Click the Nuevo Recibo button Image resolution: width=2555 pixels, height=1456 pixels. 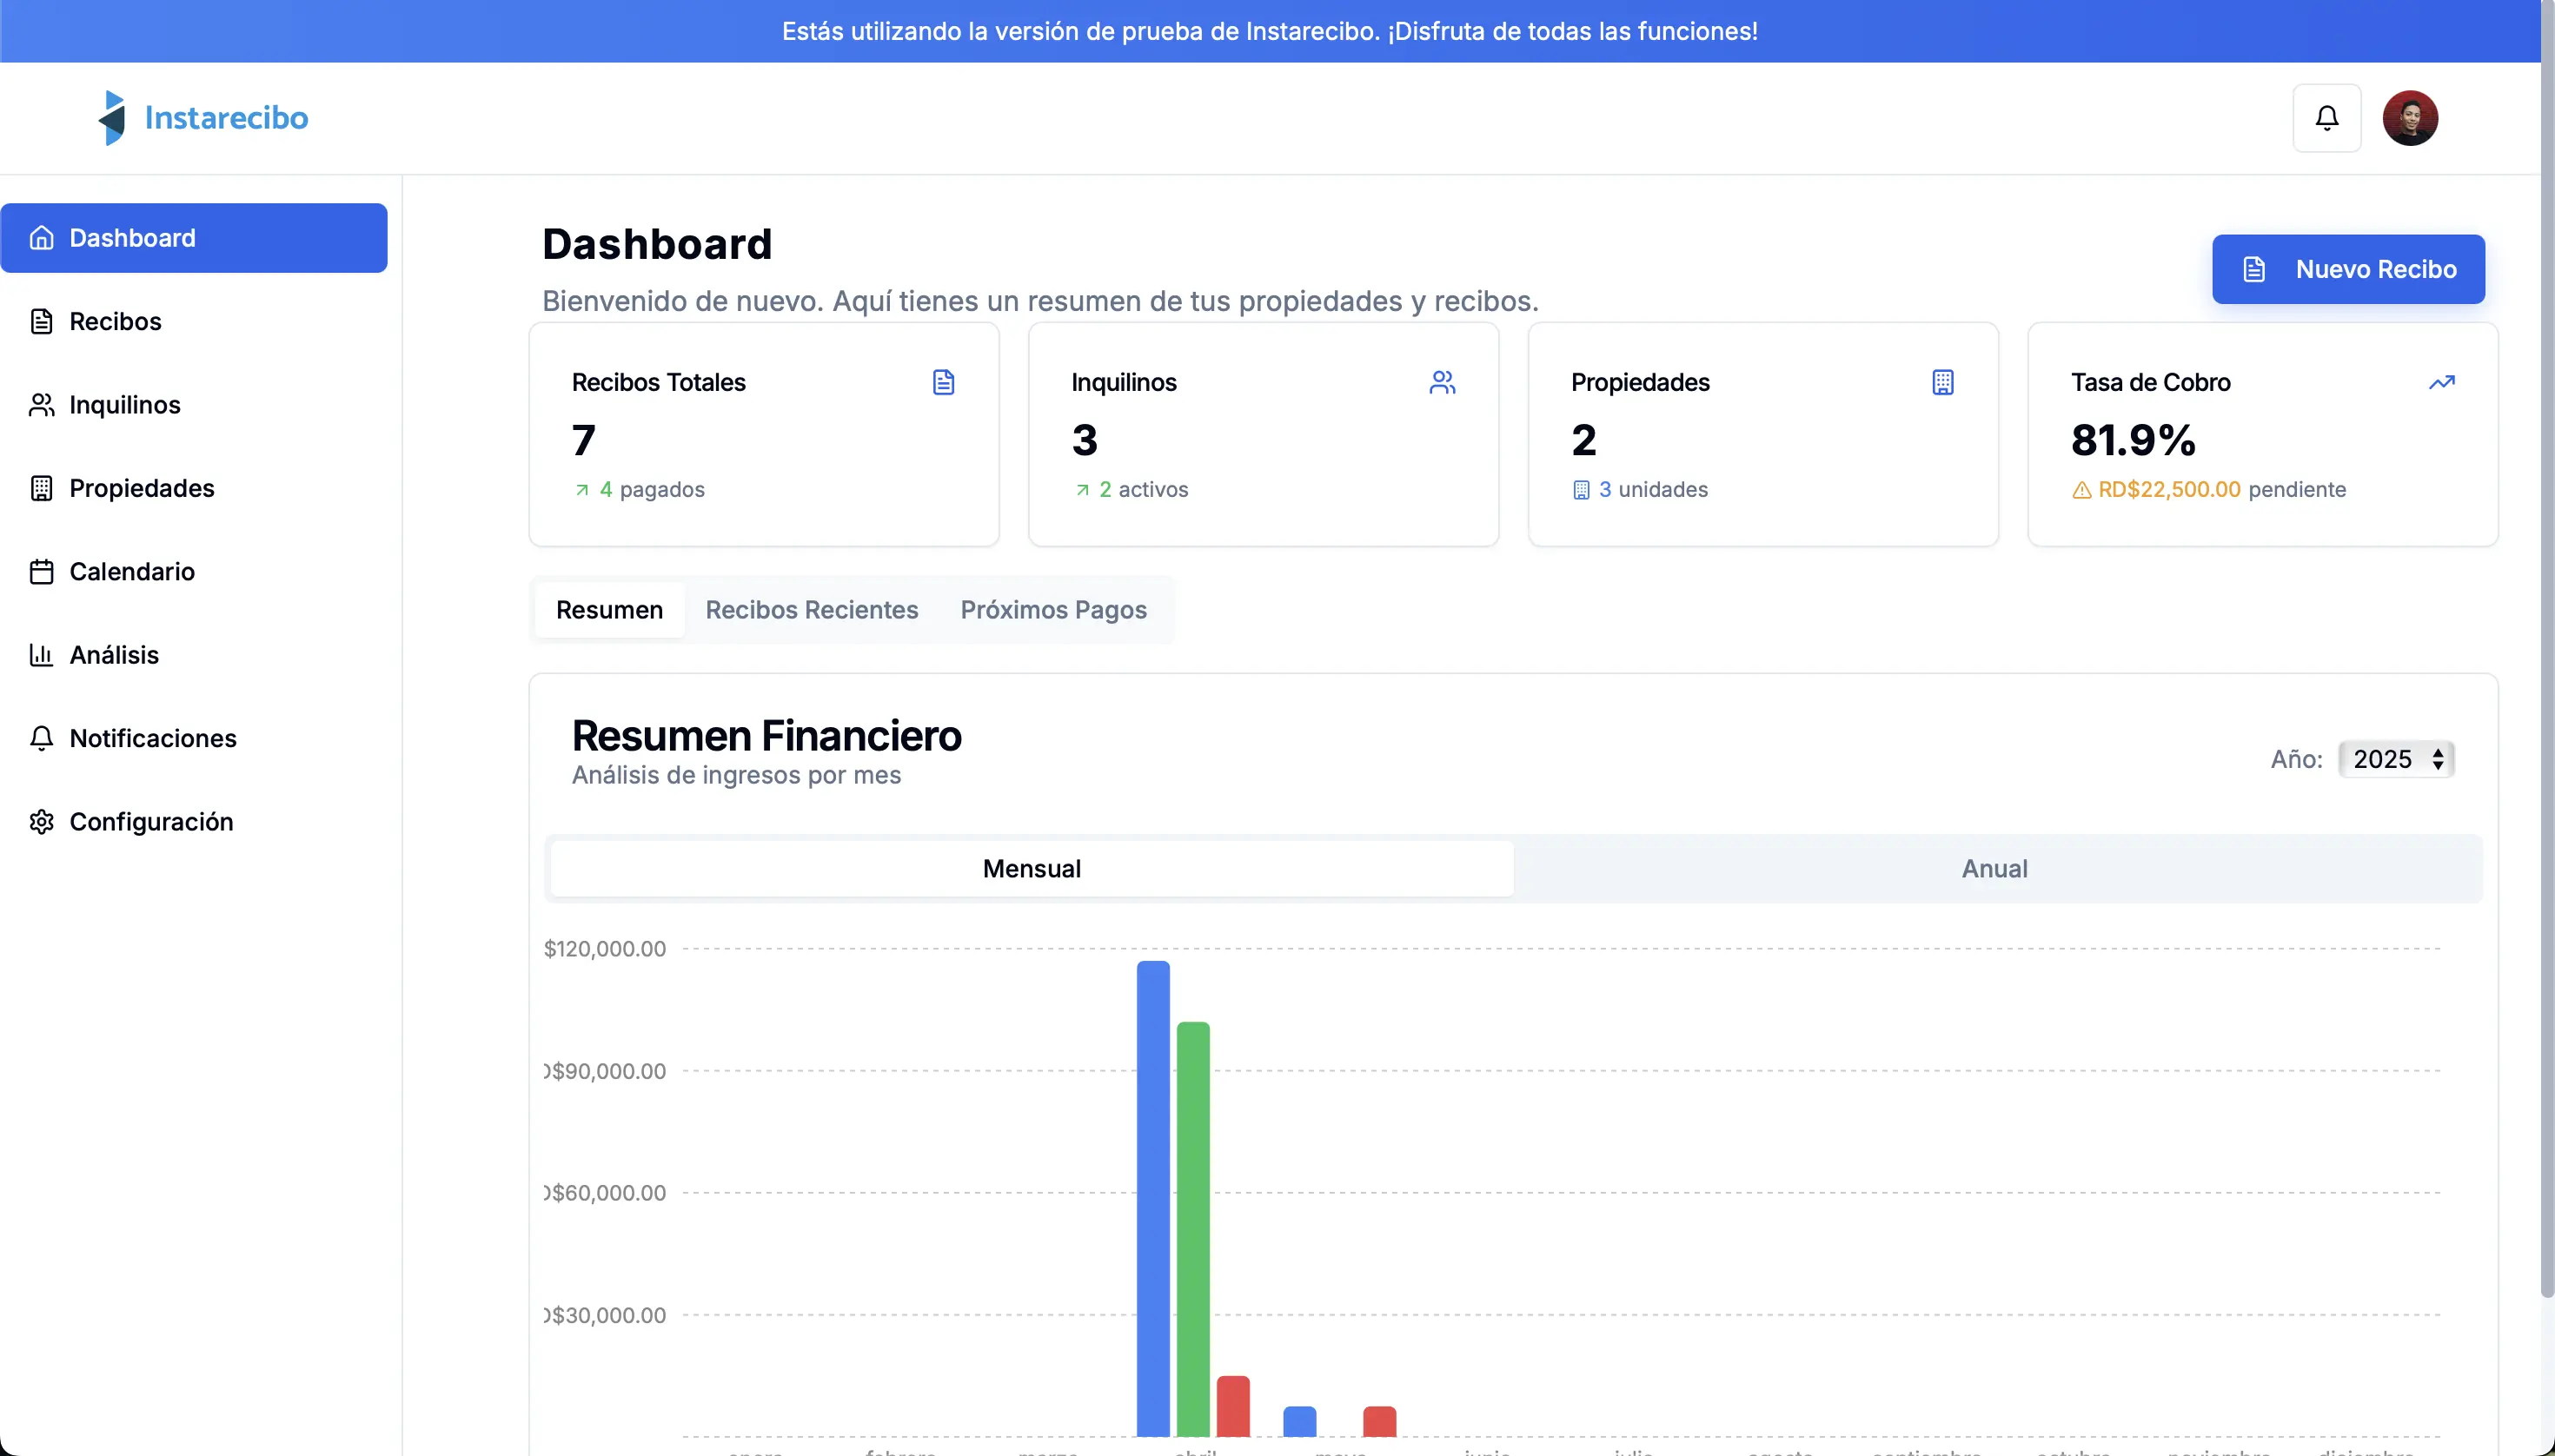2348,269
